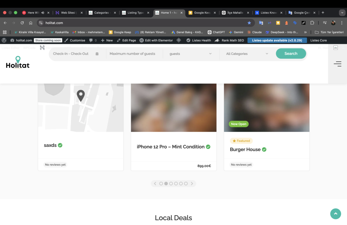Show more bookmarks with the chevron overflow
Viewport: 347px width, 225px height.
305,32
